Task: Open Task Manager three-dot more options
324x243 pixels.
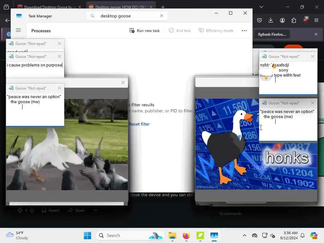Action: 244,31
